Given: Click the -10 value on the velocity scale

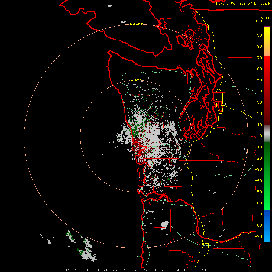Looking at the screenshot, I should click(258, 147).
